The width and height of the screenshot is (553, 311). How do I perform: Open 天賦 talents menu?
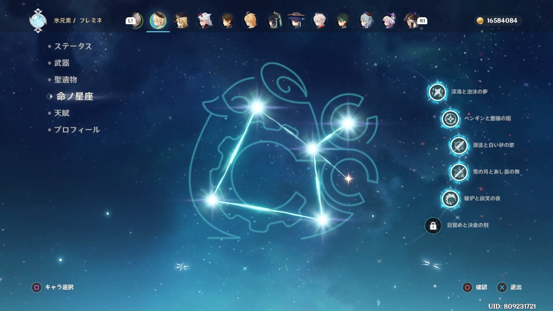pyautogui.click(x=62, y=113)
